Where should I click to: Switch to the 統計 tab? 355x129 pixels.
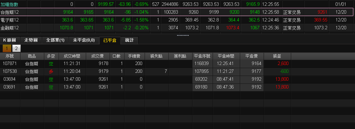tap(129, 41)
